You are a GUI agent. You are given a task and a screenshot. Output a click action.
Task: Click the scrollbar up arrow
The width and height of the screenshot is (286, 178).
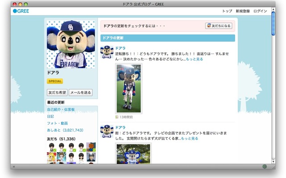[273, 9]
